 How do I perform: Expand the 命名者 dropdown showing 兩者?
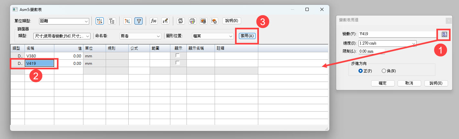[x=140, y=36]
